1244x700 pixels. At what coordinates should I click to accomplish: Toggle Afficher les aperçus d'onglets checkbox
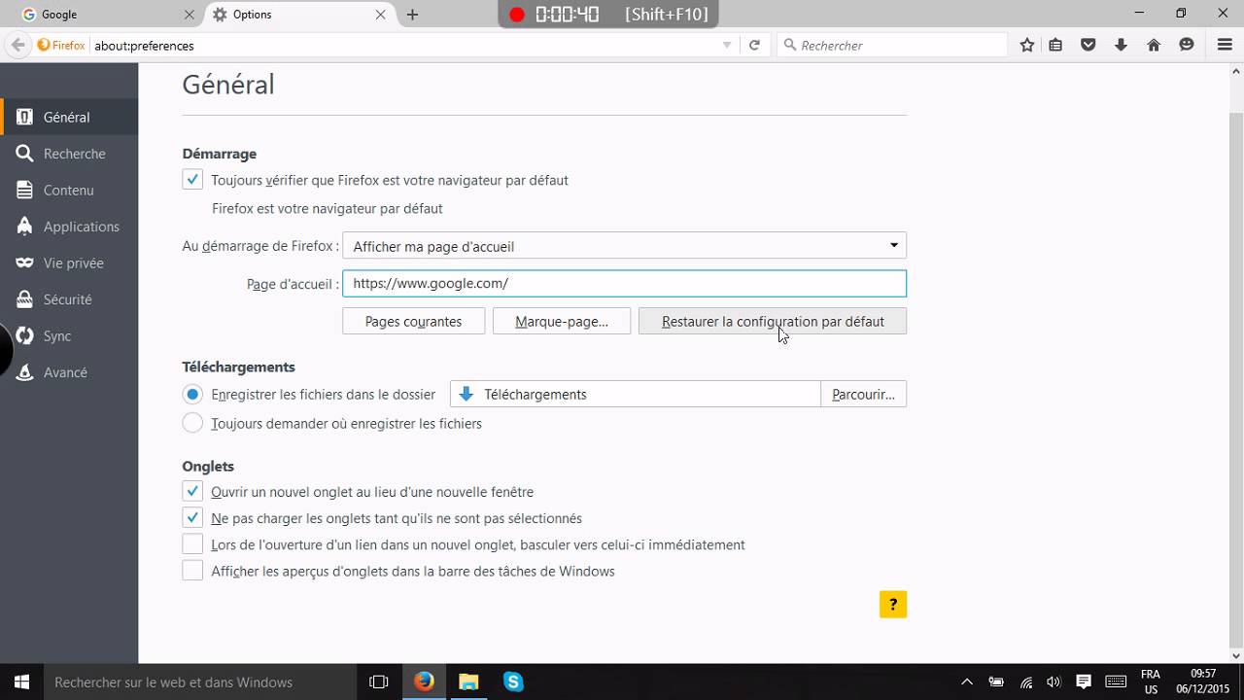coord(192,571)
